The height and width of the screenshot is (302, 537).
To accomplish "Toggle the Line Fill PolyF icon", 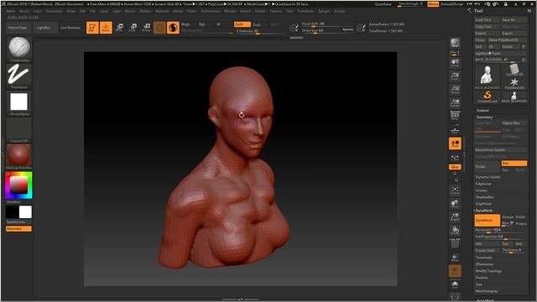I will (455, 243).
